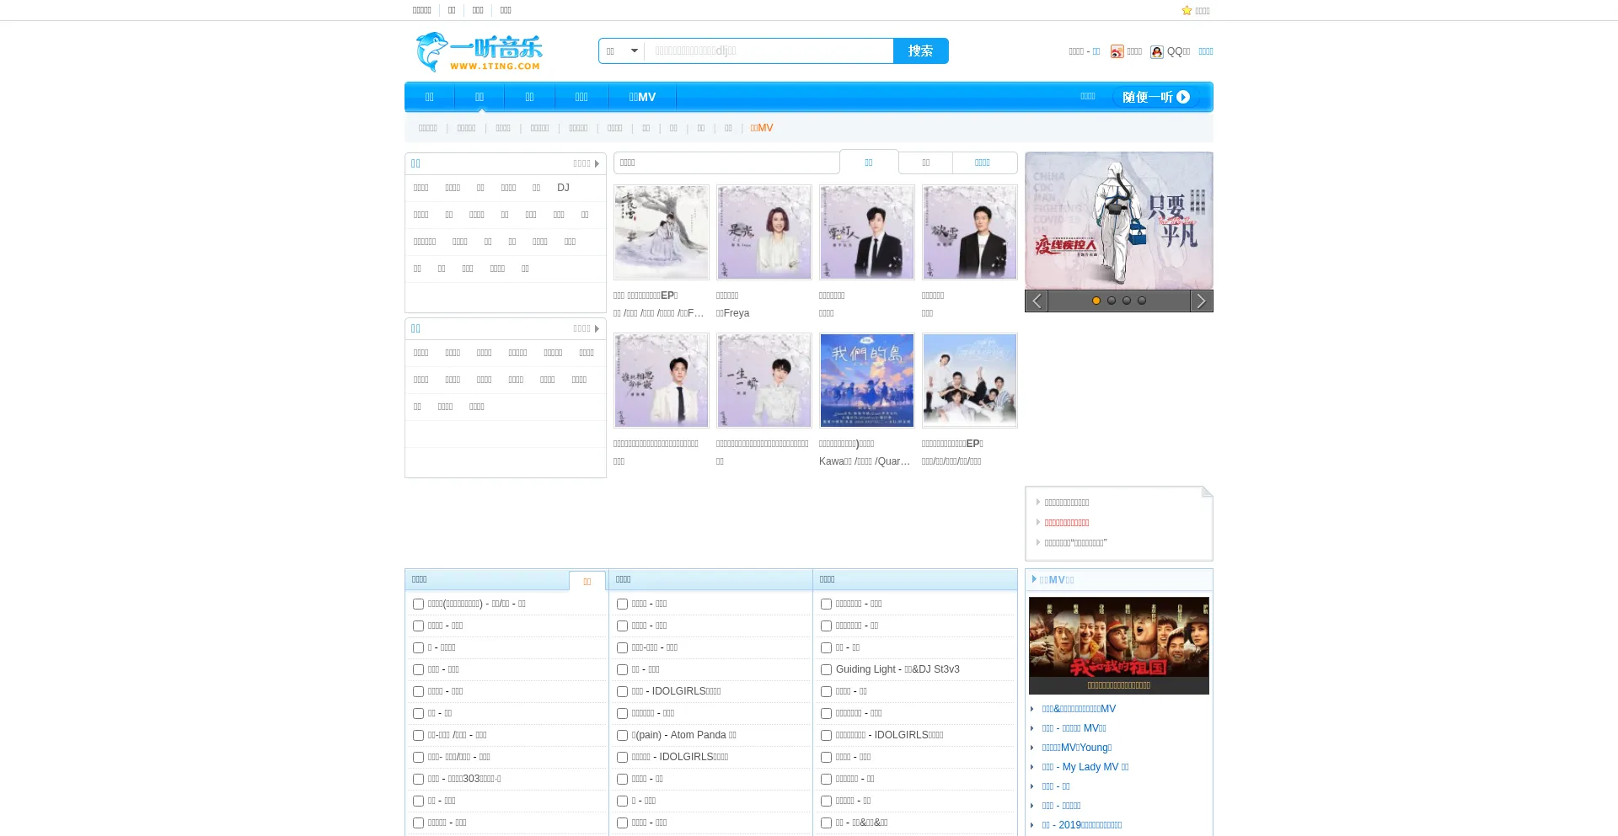Open album cover with figure under tree
Screen dimensions: 1618x836
662,232
